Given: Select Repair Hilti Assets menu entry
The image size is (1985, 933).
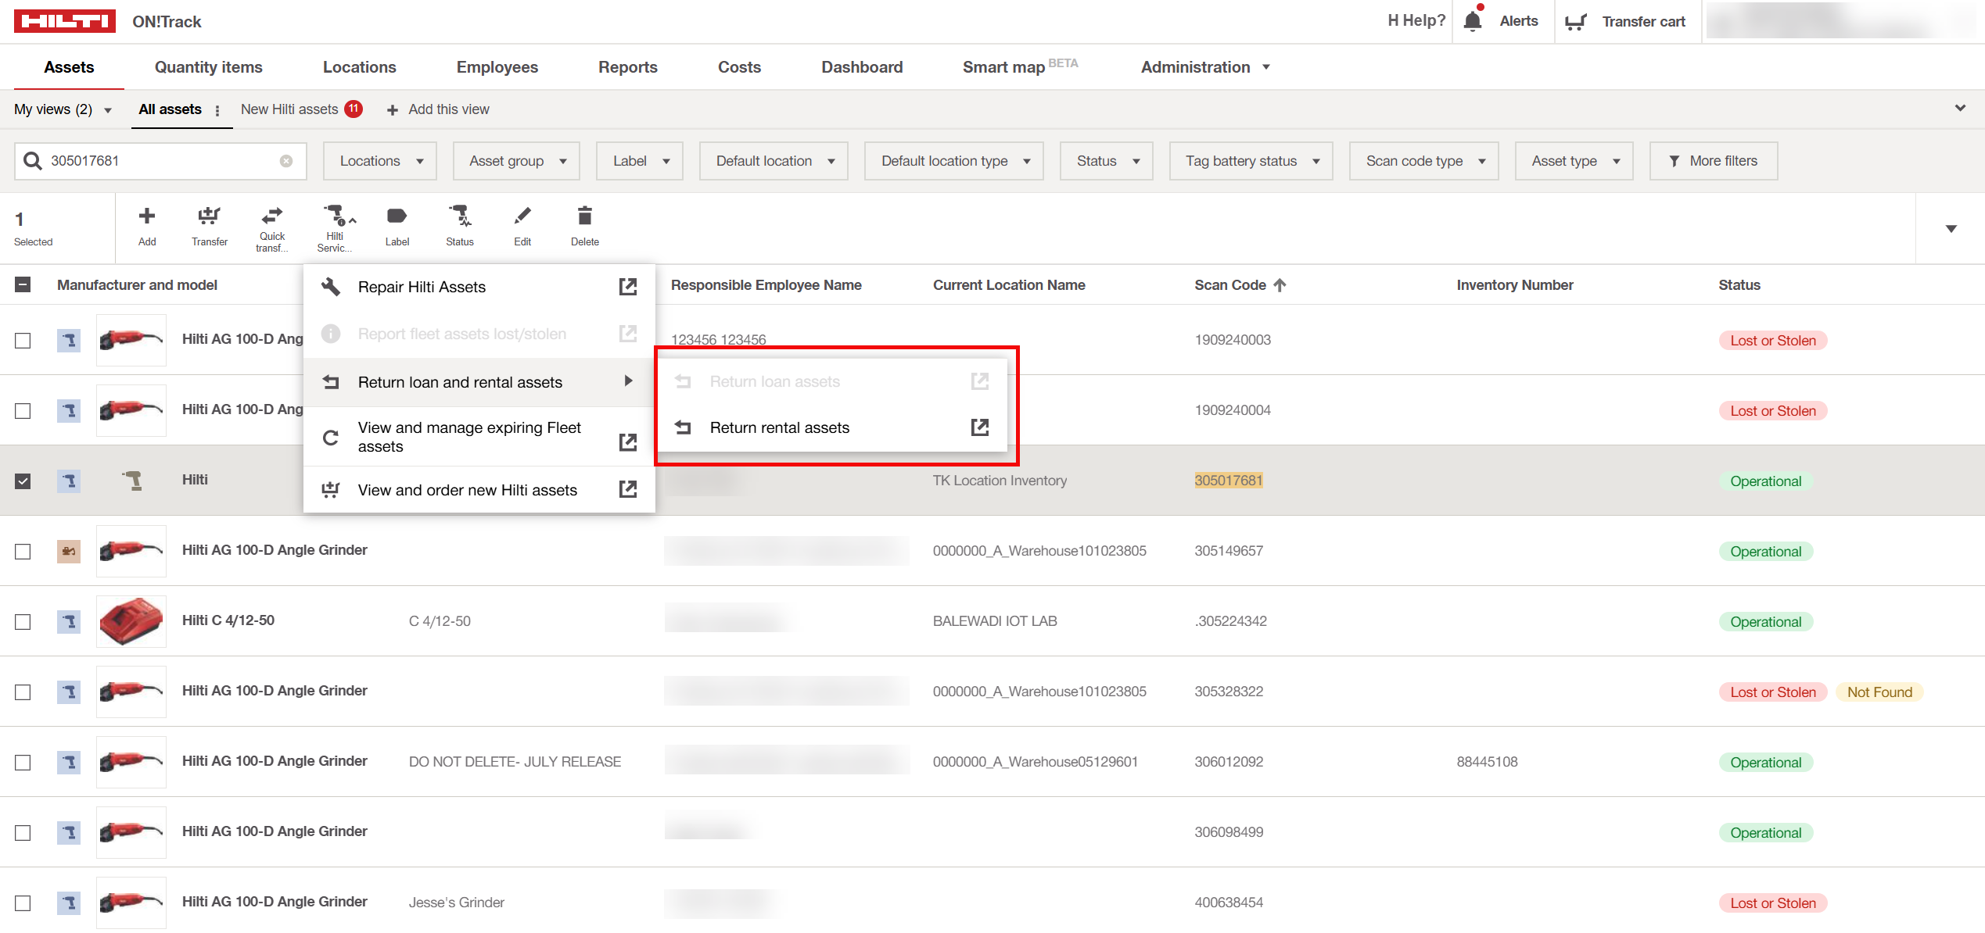Looking at the screenshot, I should pos(479,287).
